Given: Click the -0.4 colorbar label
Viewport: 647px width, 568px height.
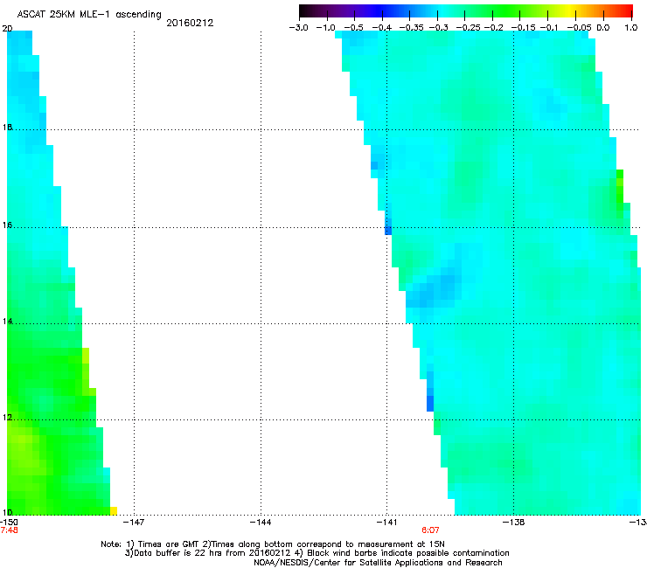Looking at the screenshot, I should click(x=382, y=28).
